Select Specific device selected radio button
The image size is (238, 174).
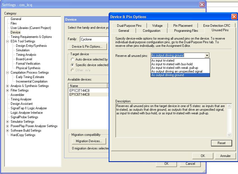click(x=73, y=65)
